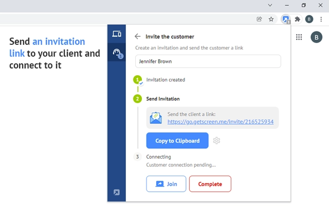Go back using the arrow beside Invite the customer
Screen dimensions: 329x206
coord(137,37)
